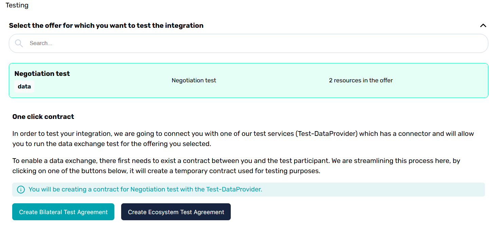Create Bilateral Test Agreement
Screen dimensions: 489x227
[x=63, y=212]
